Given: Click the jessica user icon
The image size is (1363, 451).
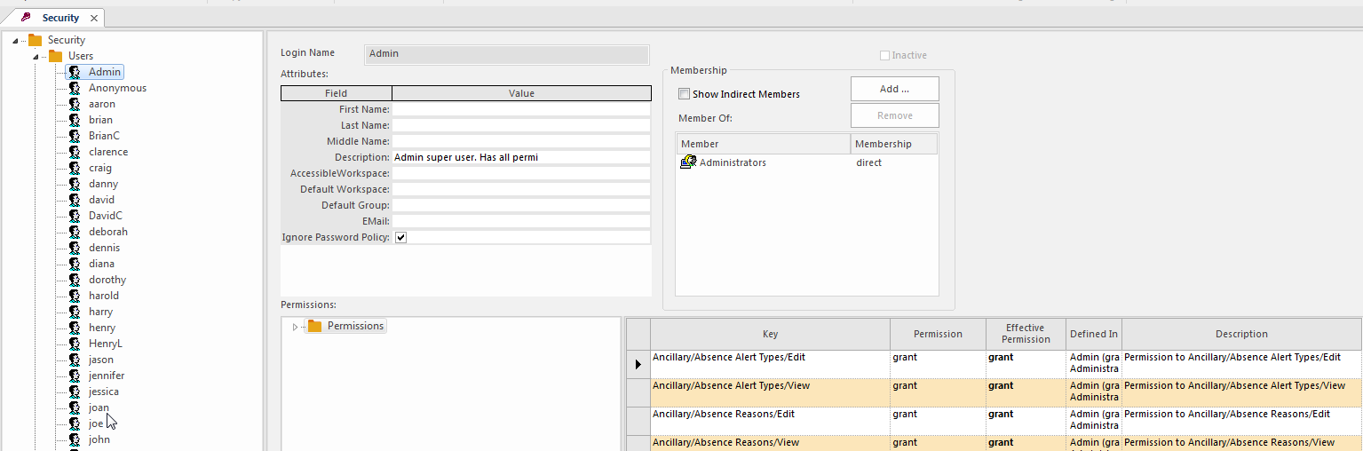Looking at the screenshot, I should [75, 392].
